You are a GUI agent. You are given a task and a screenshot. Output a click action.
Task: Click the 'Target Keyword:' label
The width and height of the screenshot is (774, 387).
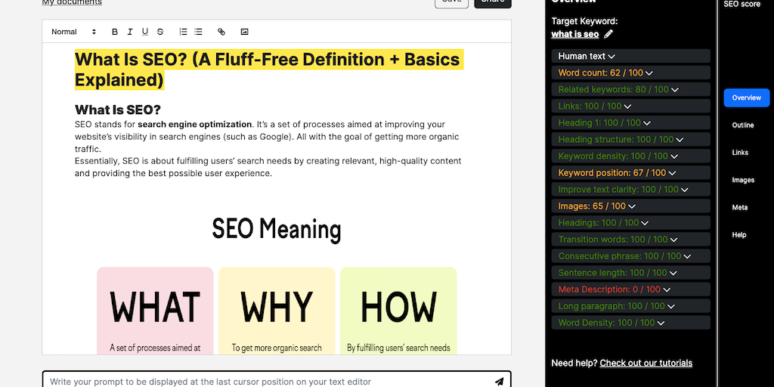tap(584, 21)
